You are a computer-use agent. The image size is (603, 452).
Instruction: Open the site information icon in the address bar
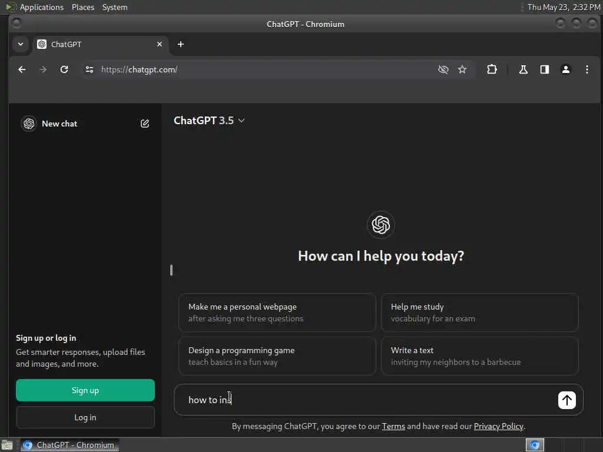tap(90, 69)
